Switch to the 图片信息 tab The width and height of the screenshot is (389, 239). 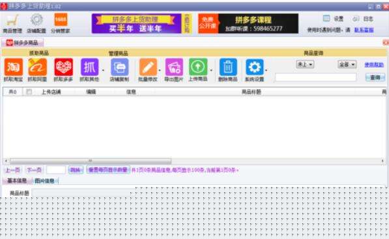(44, 181)
